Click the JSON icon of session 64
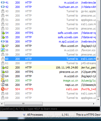 coord(3,76)
